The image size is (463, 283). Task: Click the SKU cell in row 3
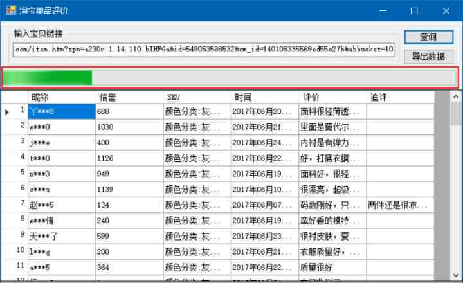click(x=197, y=143)
